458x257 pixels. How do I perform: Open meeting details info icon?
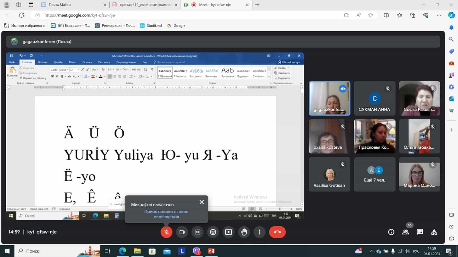pyautogui.click(x=391, y=232)
